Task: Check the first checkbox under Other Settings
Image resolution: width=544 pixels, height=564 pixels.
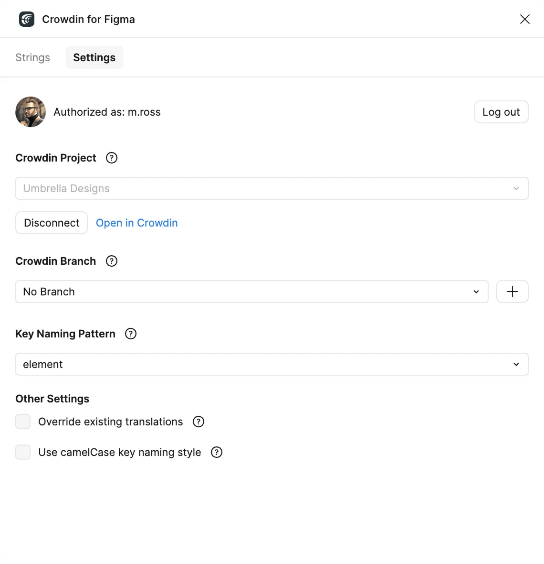Action: click(23, 422)
